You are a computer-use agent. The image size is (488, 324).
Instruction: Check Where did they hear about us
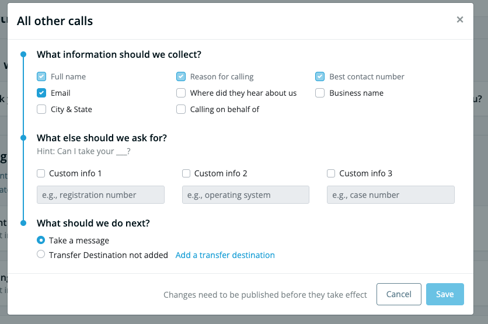coord(181,93)
